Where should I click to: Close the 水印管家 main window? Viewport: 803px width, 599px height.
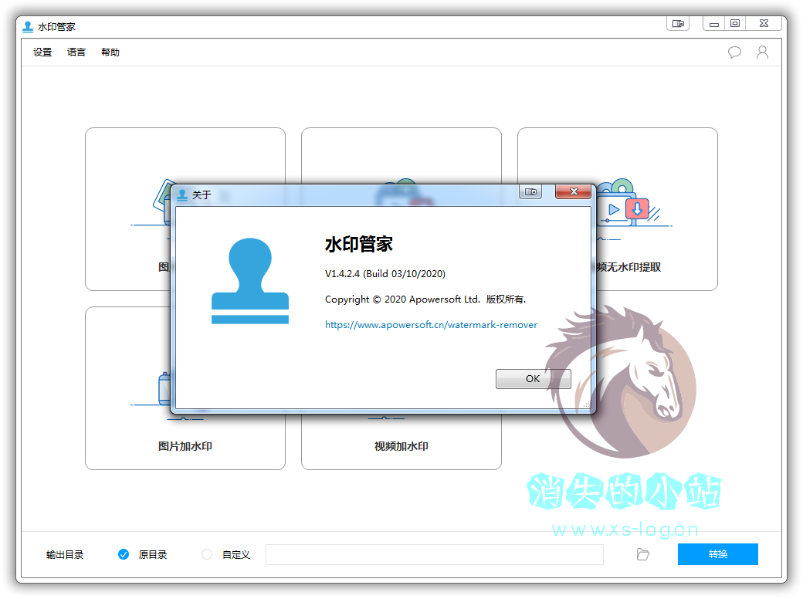click(x=764, y=24)
